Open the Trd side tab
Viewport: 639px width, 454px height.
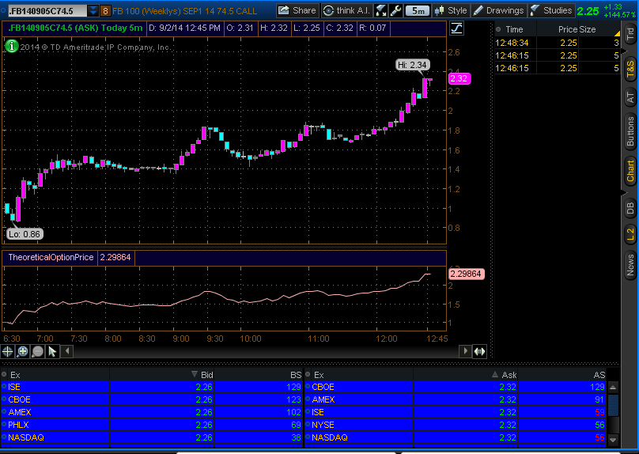pos(630,34)
